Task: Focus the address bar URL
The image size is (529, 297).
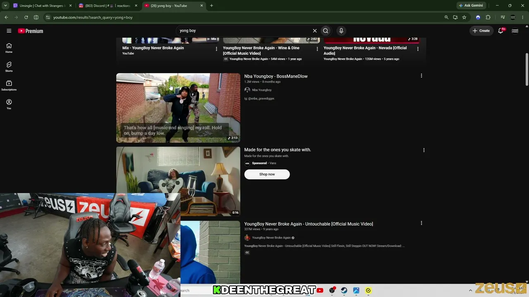Action: [93, 17]
